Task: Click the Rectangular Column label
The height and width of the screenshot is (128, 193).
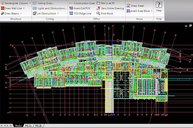Action: [16, 3]
